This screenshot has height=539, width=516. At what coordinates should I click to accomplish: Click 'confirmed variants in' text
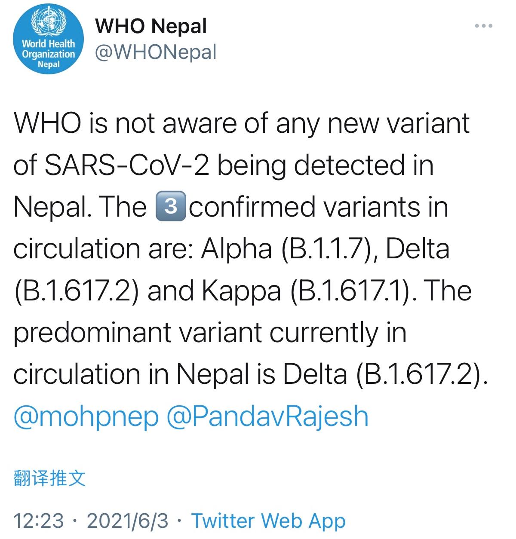[319, 207]
